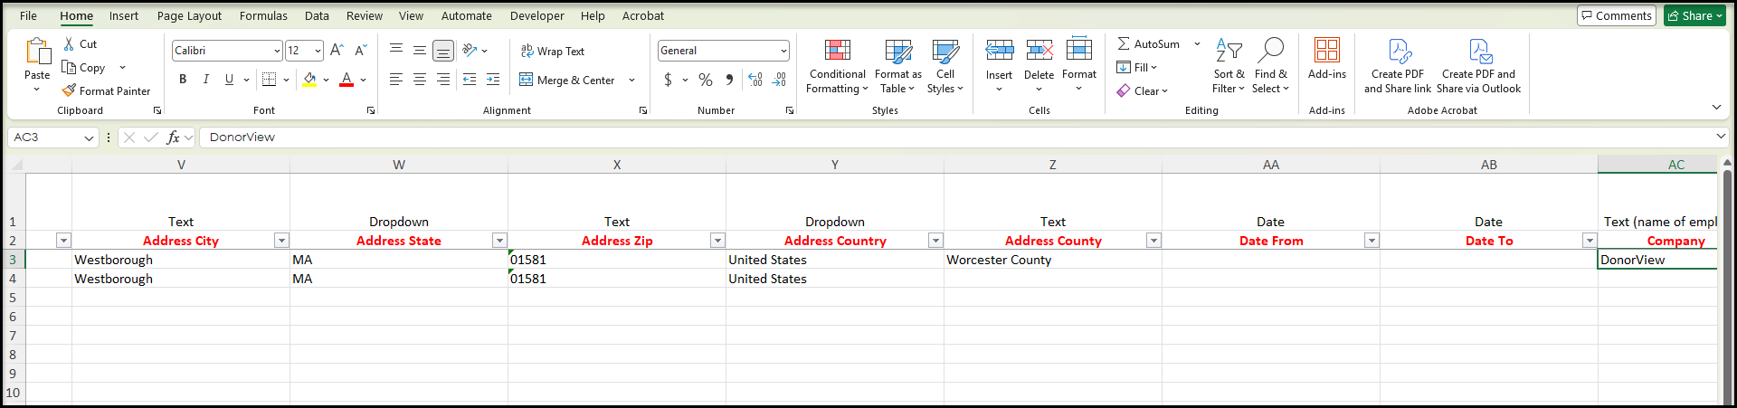
Task: Decrease decimal places
Action: pos(780,81)
